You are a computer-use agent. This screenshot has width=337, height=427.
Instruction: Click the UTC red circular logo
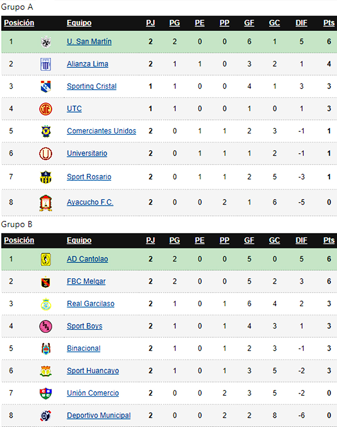(x=45, y=109)
